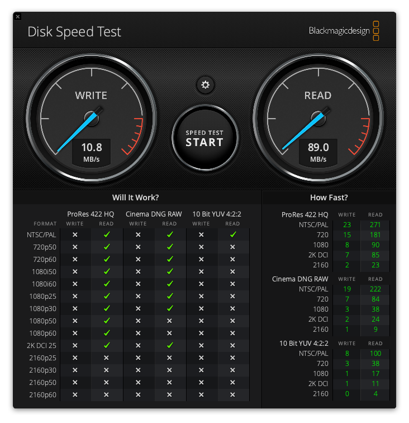Screen dimensions: 409x423
Task: Click the Cinema DNG RAW read checkmark for NTSC/PAL
Action: (170, 234)
